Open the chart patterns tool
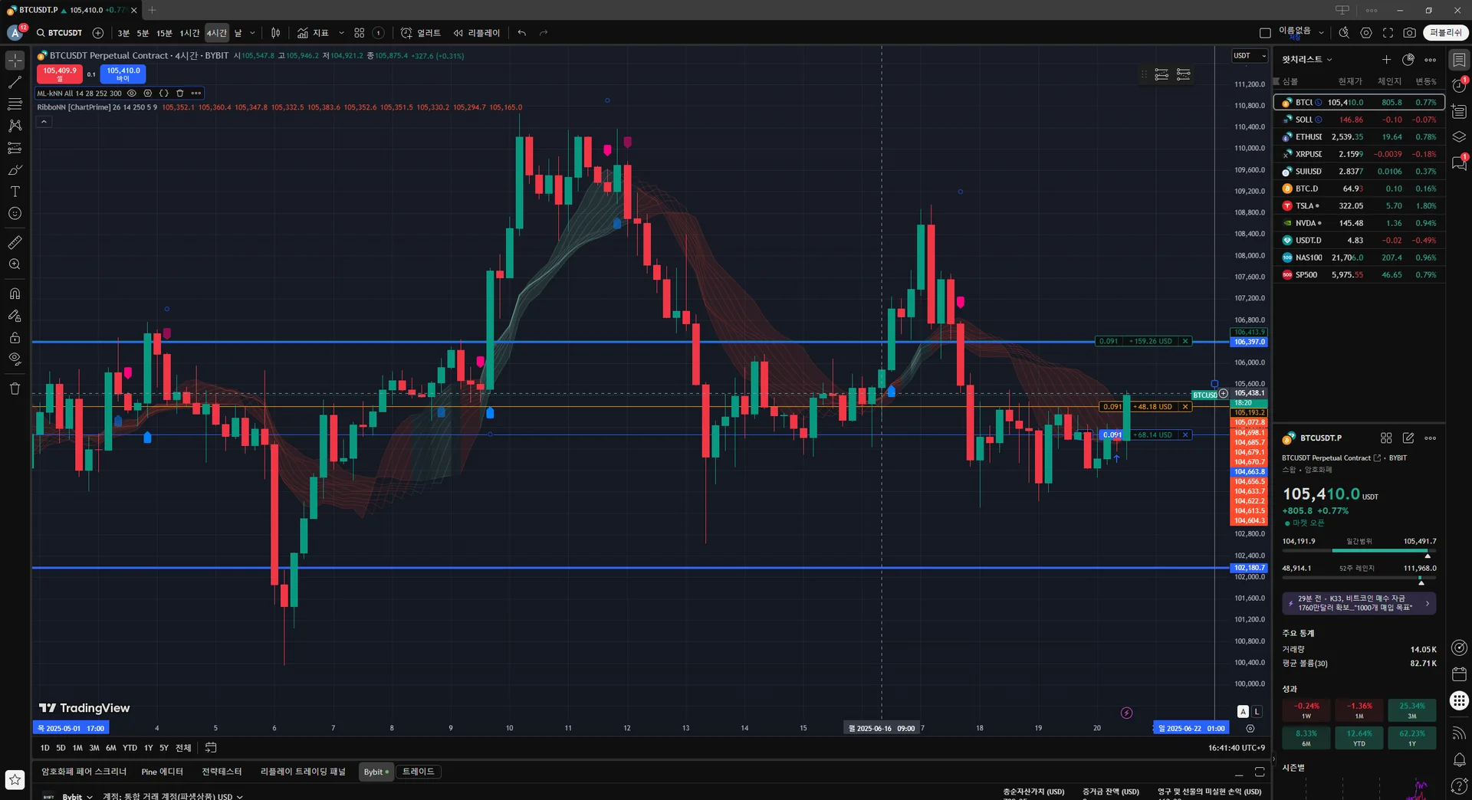This screenshot has height=800, width=1472. tap(15, 126)
